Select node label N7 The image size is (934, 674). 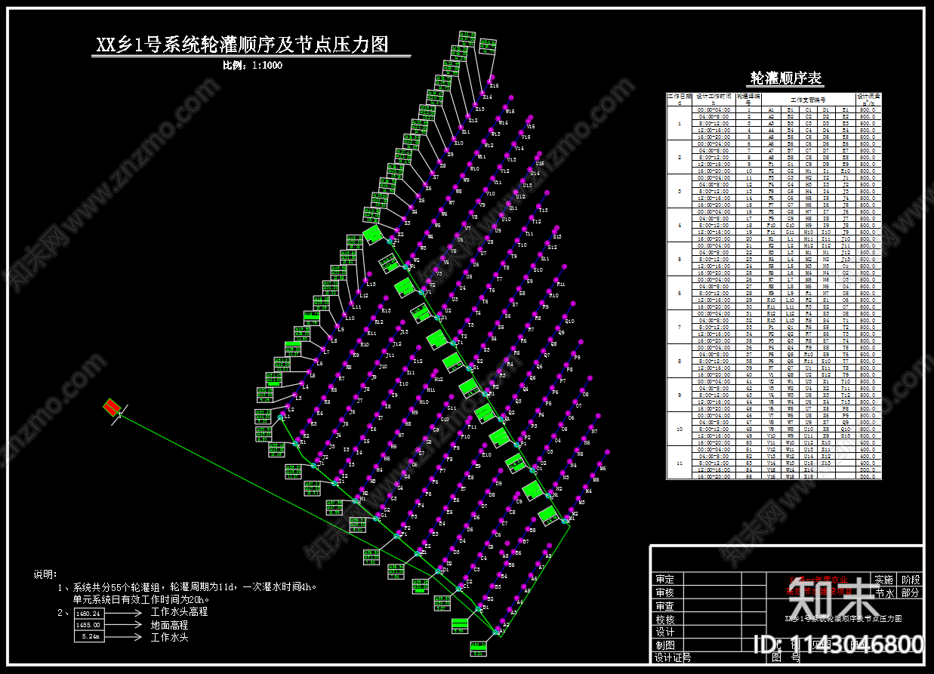point(594,431)
